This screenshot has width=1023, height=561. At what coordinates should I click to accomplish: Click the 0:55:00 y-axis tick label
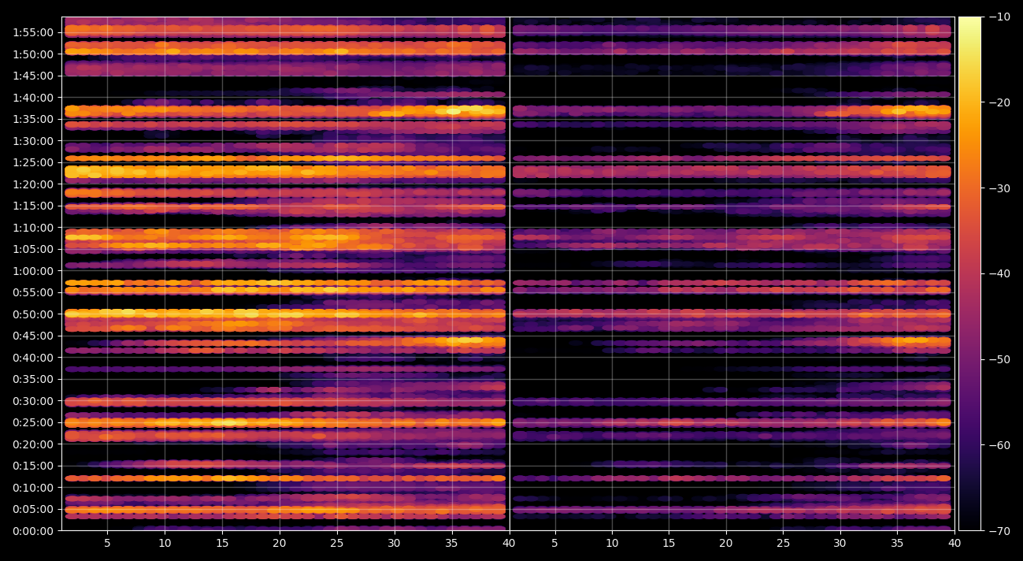[33, 292]
